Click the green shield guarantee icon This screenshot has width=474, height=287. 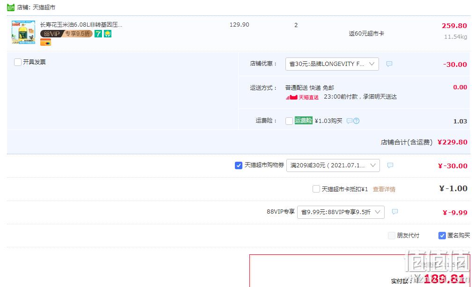point(108,34)
